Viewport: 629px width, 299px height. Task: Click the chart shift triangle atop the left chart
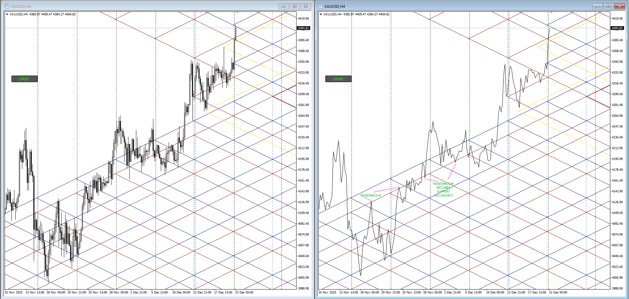[237, 12]
